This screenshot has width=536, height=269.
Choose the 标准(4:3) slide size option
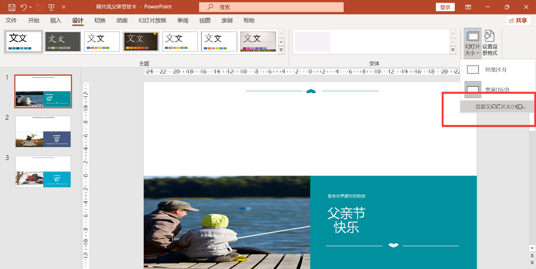(495, 70)
